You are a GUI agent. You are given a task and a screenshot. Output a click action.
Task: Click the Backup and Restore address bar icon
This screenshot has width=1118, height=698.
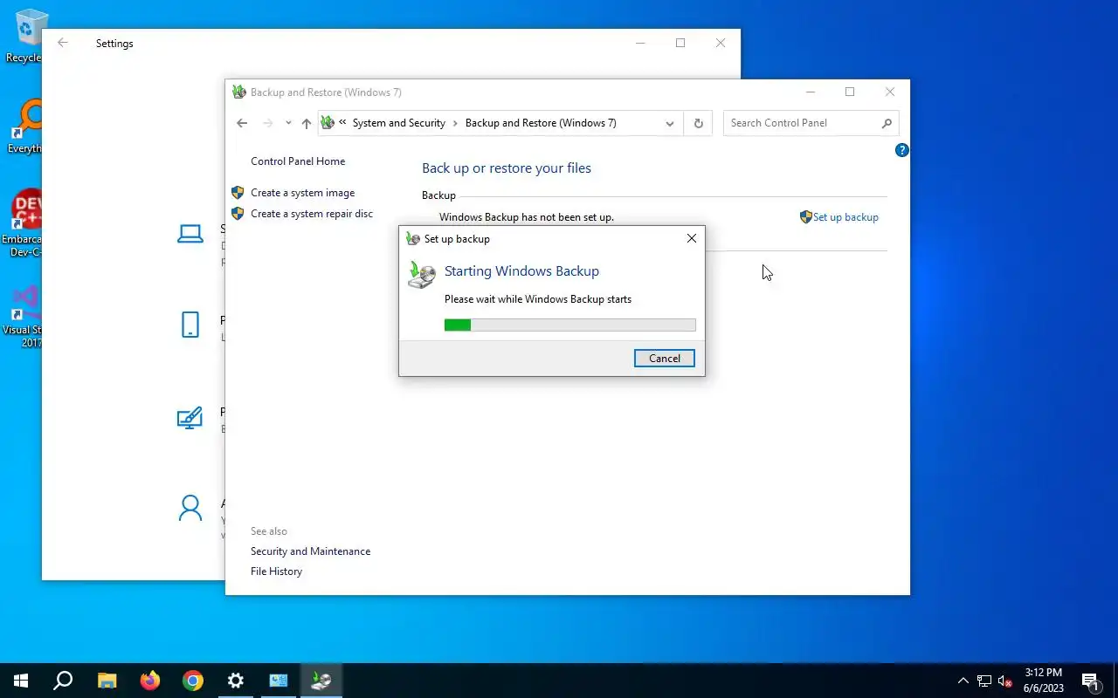pos(328,123)
